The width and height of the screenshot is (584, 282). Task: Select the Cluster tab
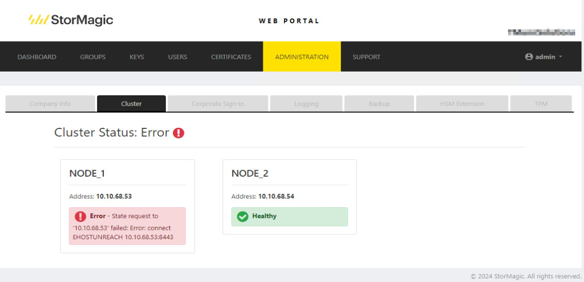point(132,104)
